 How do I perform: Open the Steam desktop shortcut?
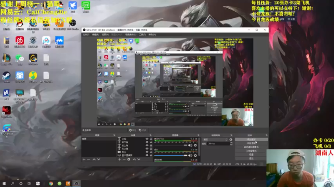click(x=6, y=76)
